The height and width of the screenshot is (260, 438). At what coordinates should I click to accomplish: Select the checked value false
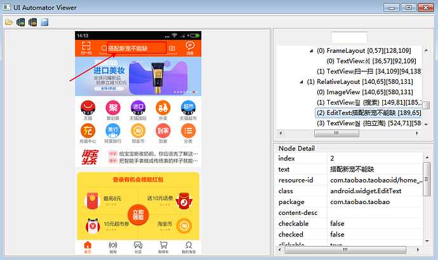click(x=337, y=235)
